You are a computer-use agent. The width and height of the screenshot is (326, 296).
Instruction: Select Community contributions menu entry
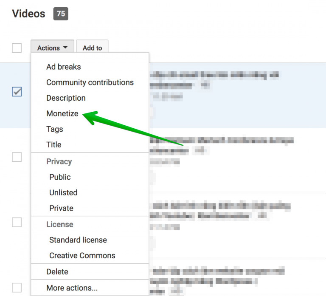pos(90,82)
